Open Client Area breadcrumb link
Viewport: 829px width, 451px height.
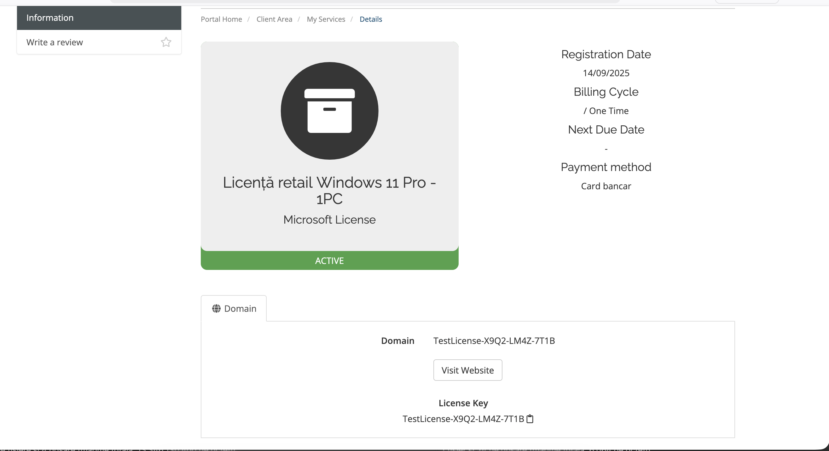[x=274, y=19]
